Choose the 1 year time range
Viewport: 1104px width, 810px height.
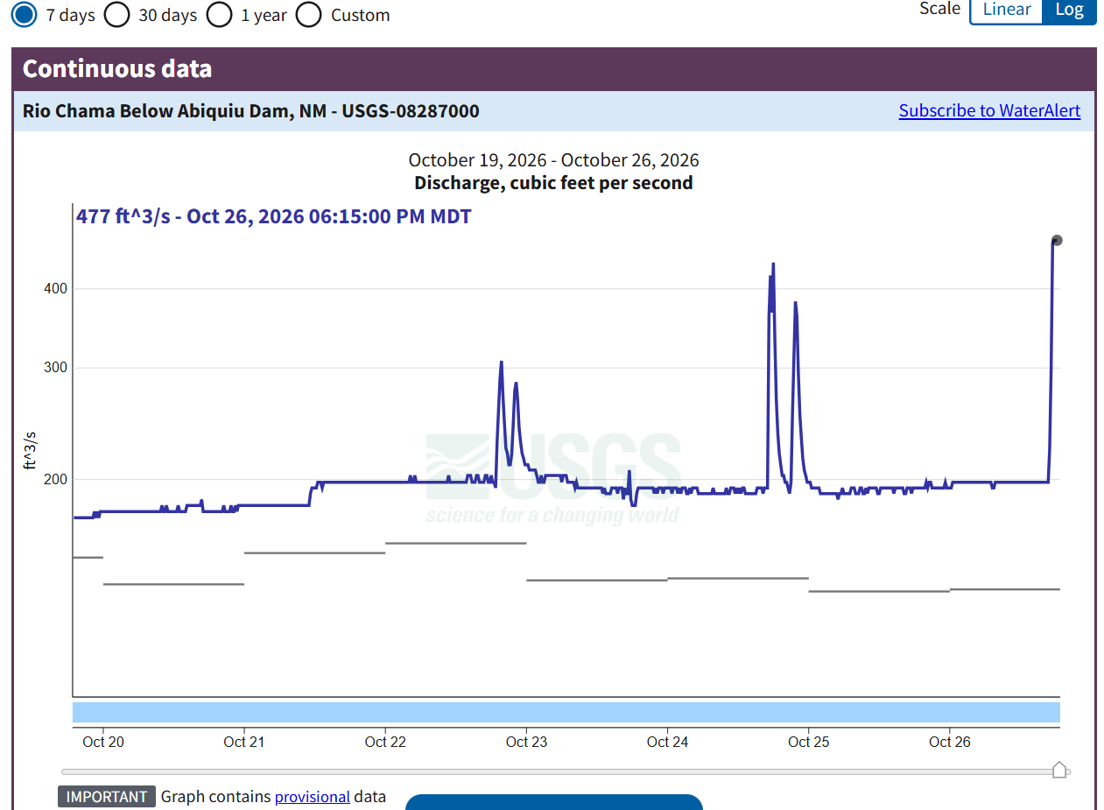tap(220, 15)
